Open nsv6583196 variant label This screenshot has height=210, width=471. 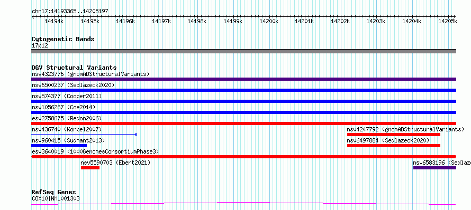[x=442, y=163]
